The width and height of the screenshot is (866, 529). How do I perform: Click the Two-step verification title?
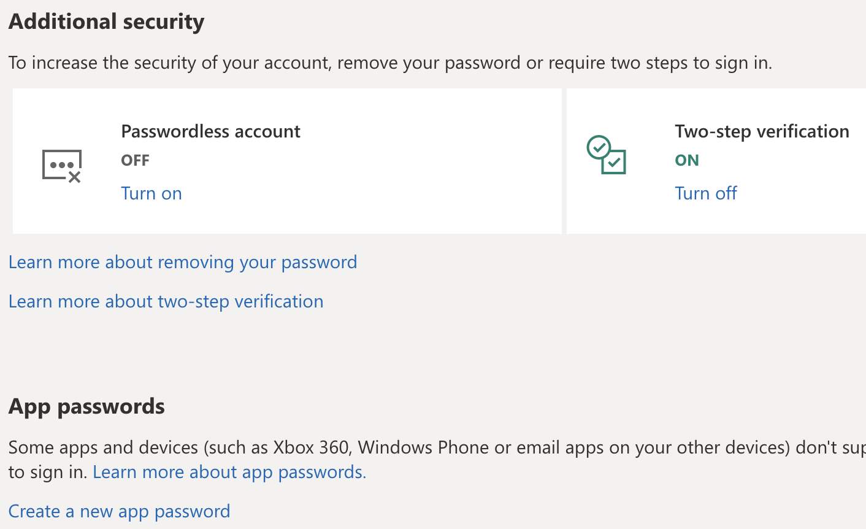[x=762, y=131]
